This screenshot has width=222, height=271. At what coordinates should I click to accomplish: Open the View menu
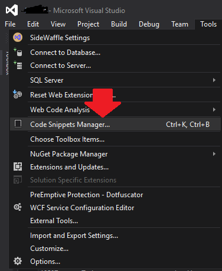point(58,24)
